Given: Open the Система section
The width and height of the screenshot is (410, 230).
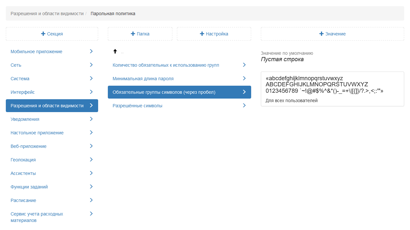Looking at the screenshot, I should coord(20,79).
